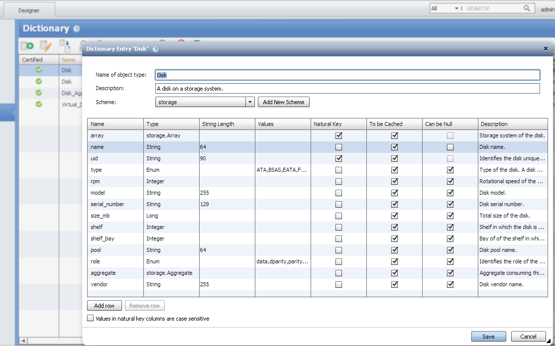Open help for Dictionary Entry 'Disk' dialog
The width and height of the screenshot is (555, 346).
(156, 49)
